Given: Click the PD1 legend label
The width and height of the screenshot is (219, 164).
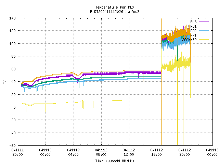Looking at the screenshot, I should (193, 26).
